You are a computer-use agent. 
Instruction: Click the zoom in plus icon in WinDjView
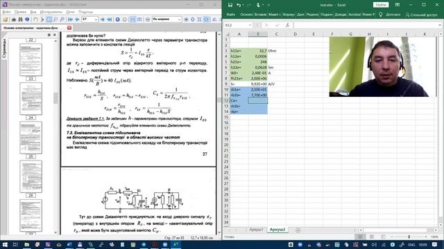pyautogui.click(x=186, y=19)
